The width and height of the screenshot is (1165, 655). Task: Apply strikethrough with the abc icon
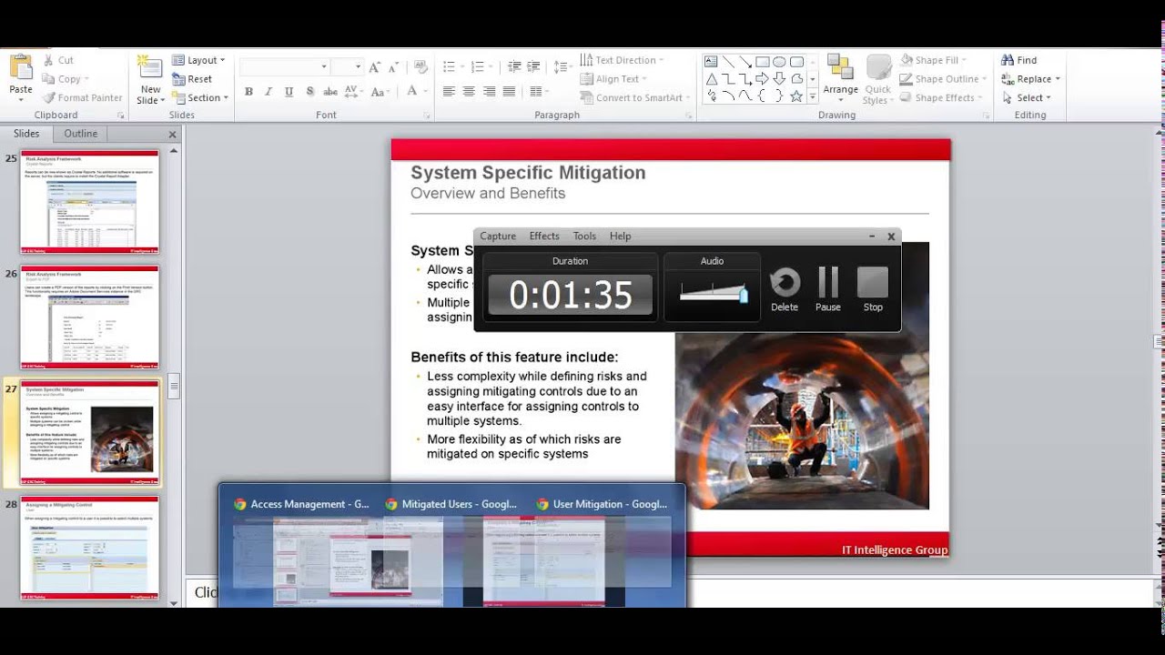(330, 92)
